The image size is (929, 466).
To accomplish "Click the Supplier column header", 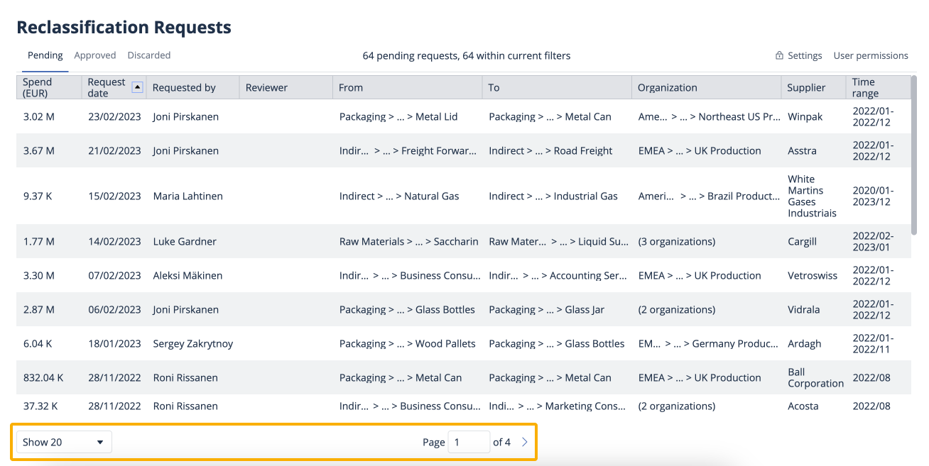I will coord(805,88).
